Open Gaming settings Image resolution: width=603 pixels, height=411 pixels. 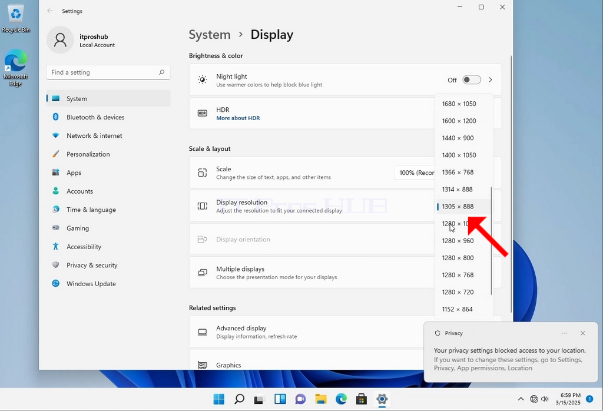tap(108, 228)
